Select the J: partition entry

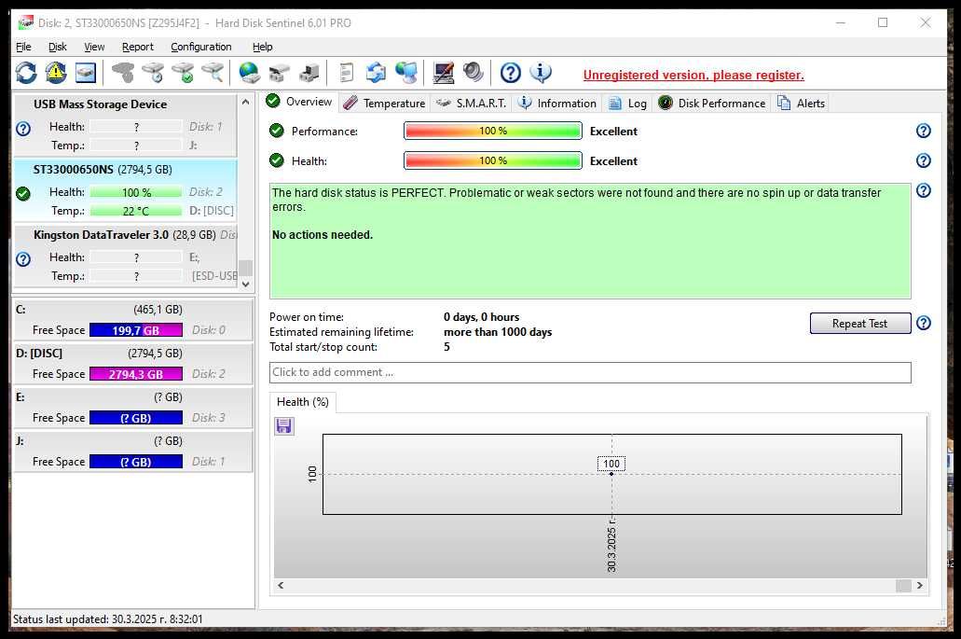(132, 451)
